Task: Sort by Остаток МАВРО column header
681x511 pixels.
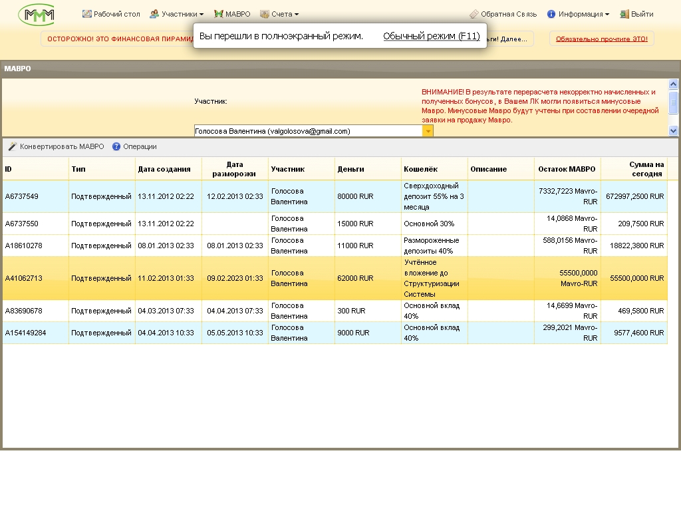Action: click(567, 169)
